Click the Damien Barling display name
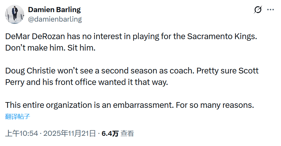The width and height of the screenshot is (281, 146). [x=54, y=10]
